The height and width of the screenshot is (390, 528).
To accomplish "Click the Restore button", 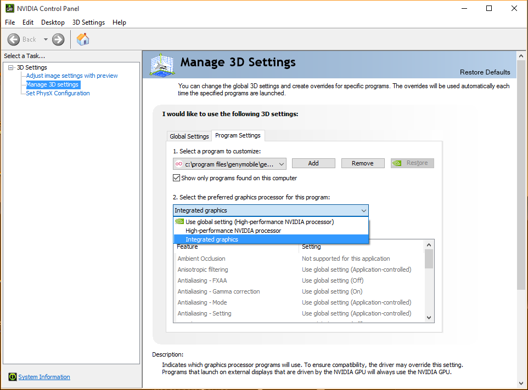I will pyautogui.click(x=412, y=163).
